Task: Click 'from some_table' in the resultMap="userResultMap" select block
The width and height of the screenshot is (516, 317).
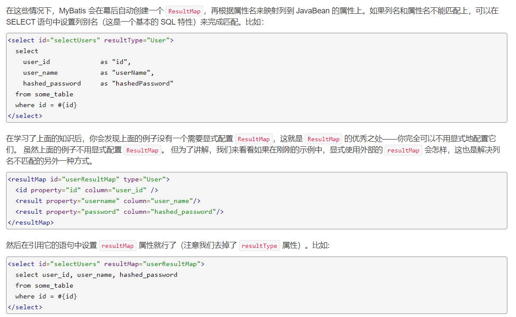Action: pos(44,286)
